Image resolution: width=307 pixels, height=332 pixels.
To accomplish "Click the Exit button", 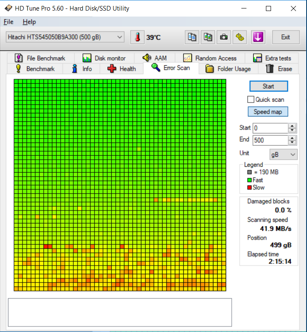I will (285, 37).
